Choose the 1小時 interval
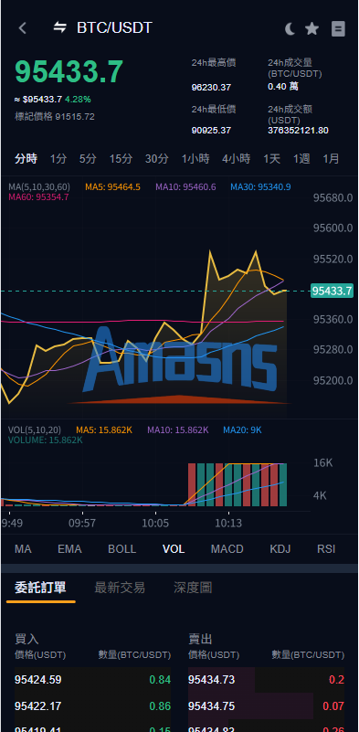Screen dimensions: 359x732 pyautogui.click(x=195, y=159)
